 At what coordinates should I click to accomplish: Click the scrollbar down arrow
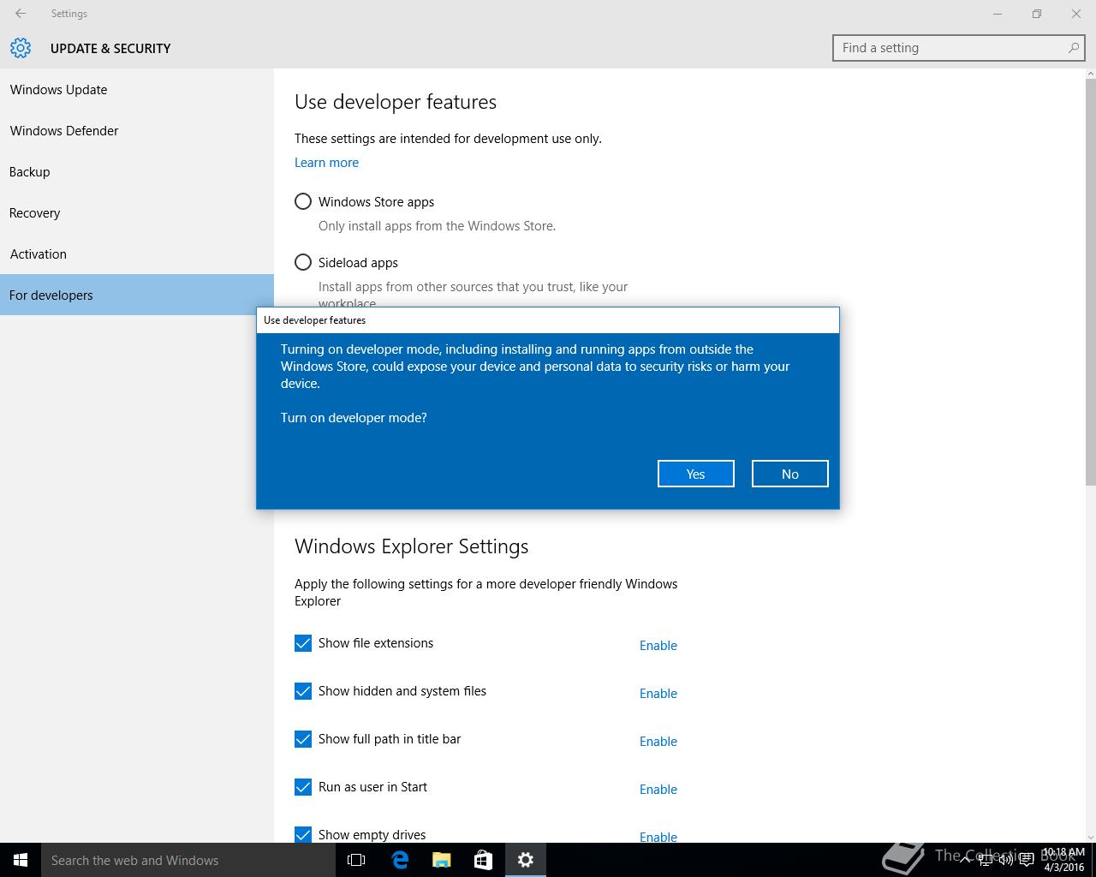point(1090,837)
